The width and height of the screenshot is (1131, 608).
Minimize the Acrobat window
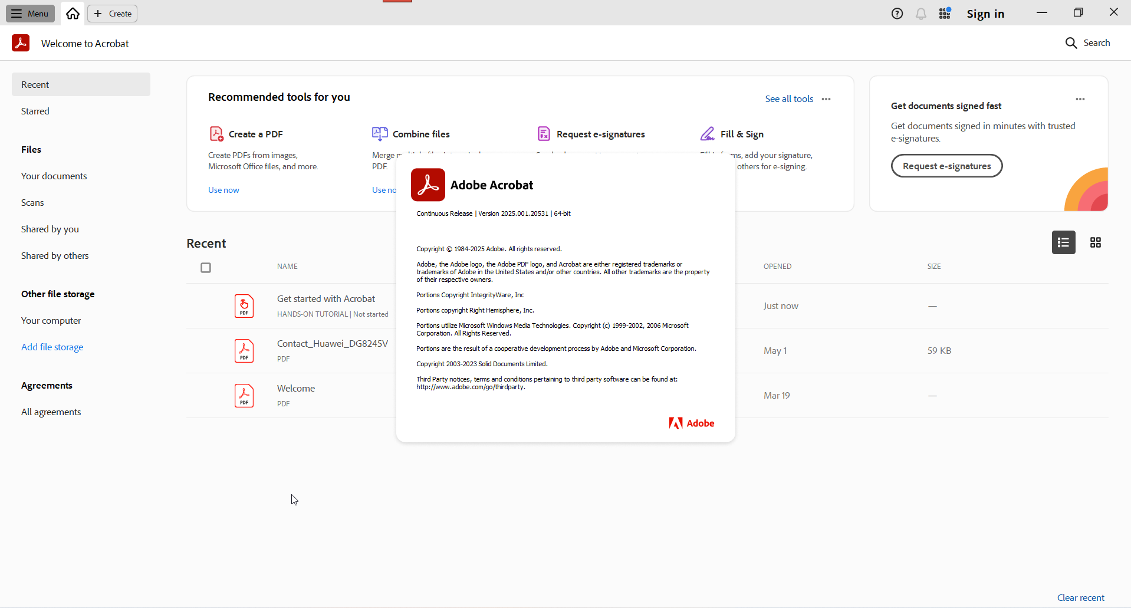[x=1042, y=12]
